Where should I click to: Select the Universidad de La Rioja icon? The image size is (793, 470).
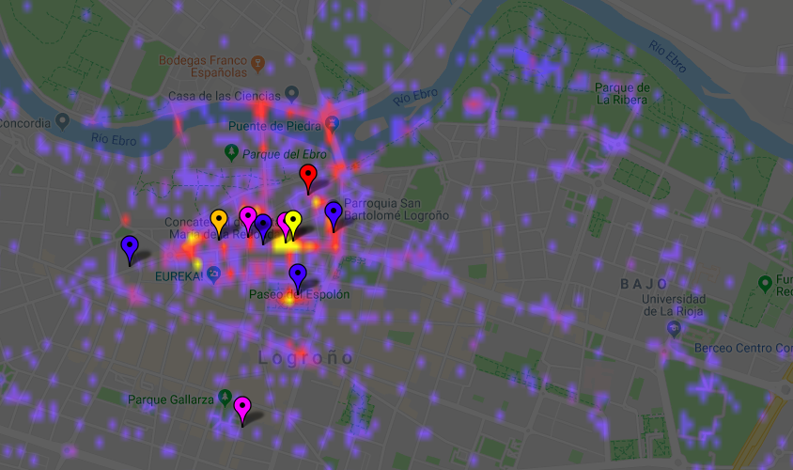coord(673,328)
